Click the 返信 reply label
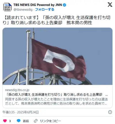The width and height of the screenshot is (115, 124). tap(26, 121)
